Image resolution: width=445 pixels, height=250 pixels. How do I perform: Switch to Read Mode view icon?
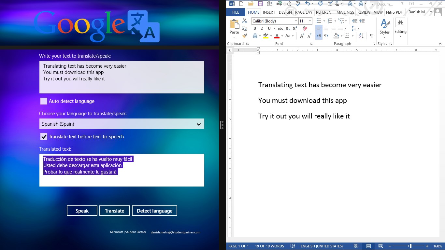(x=356, y=246)
